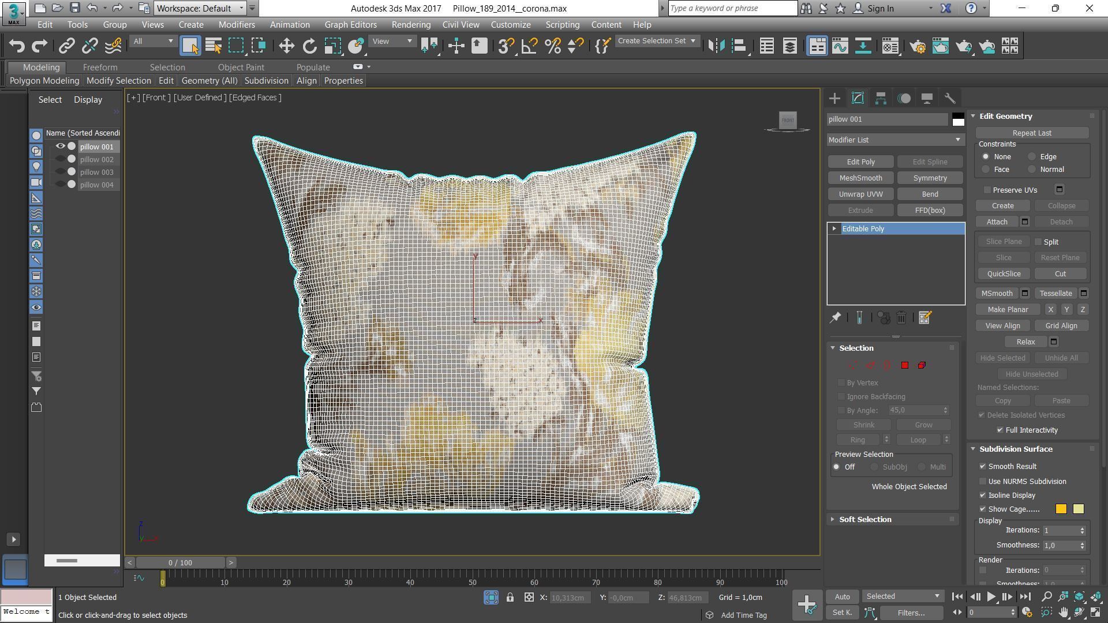Select the Normal constraint radio button

click(x=1032, y=170)
